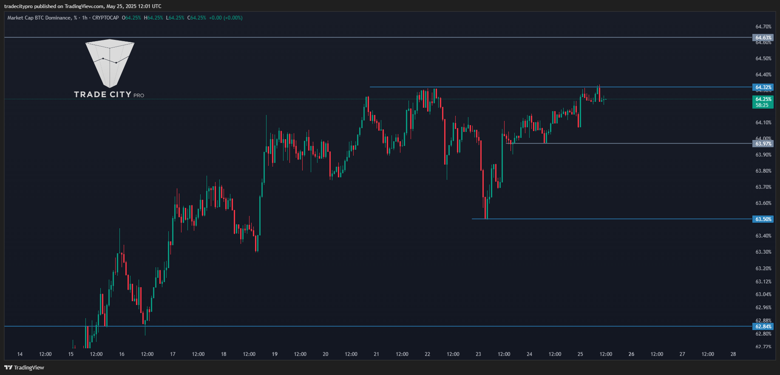Click the 63.40% price axis tick

tap(763, 236)
